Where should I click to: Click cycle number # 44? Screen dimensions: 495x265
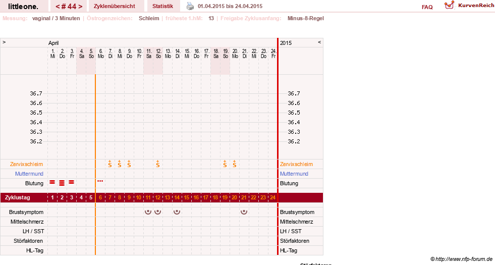69,7
